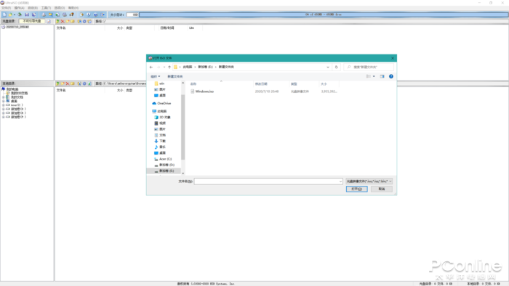
Task: Click 新加卷 (E:) in the breadcrumb path
Action: coord(206,67)
